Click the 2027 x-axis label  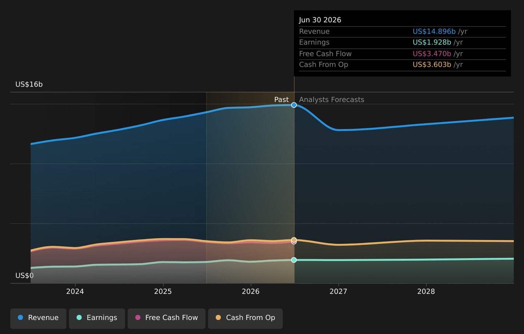click(338, 291)
